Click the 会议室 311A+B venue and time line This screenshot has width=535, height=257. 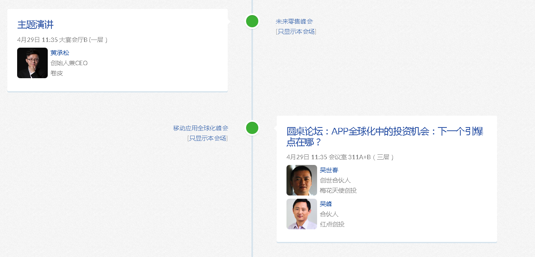pyautogui.click(x=340, y=157)
